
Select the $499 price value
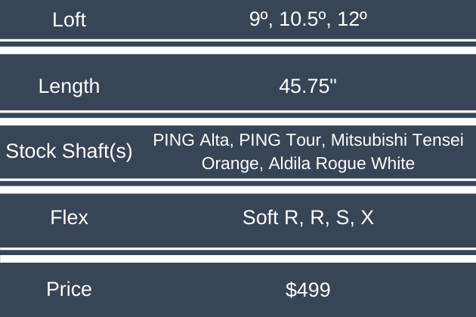(x=308, y=288)
